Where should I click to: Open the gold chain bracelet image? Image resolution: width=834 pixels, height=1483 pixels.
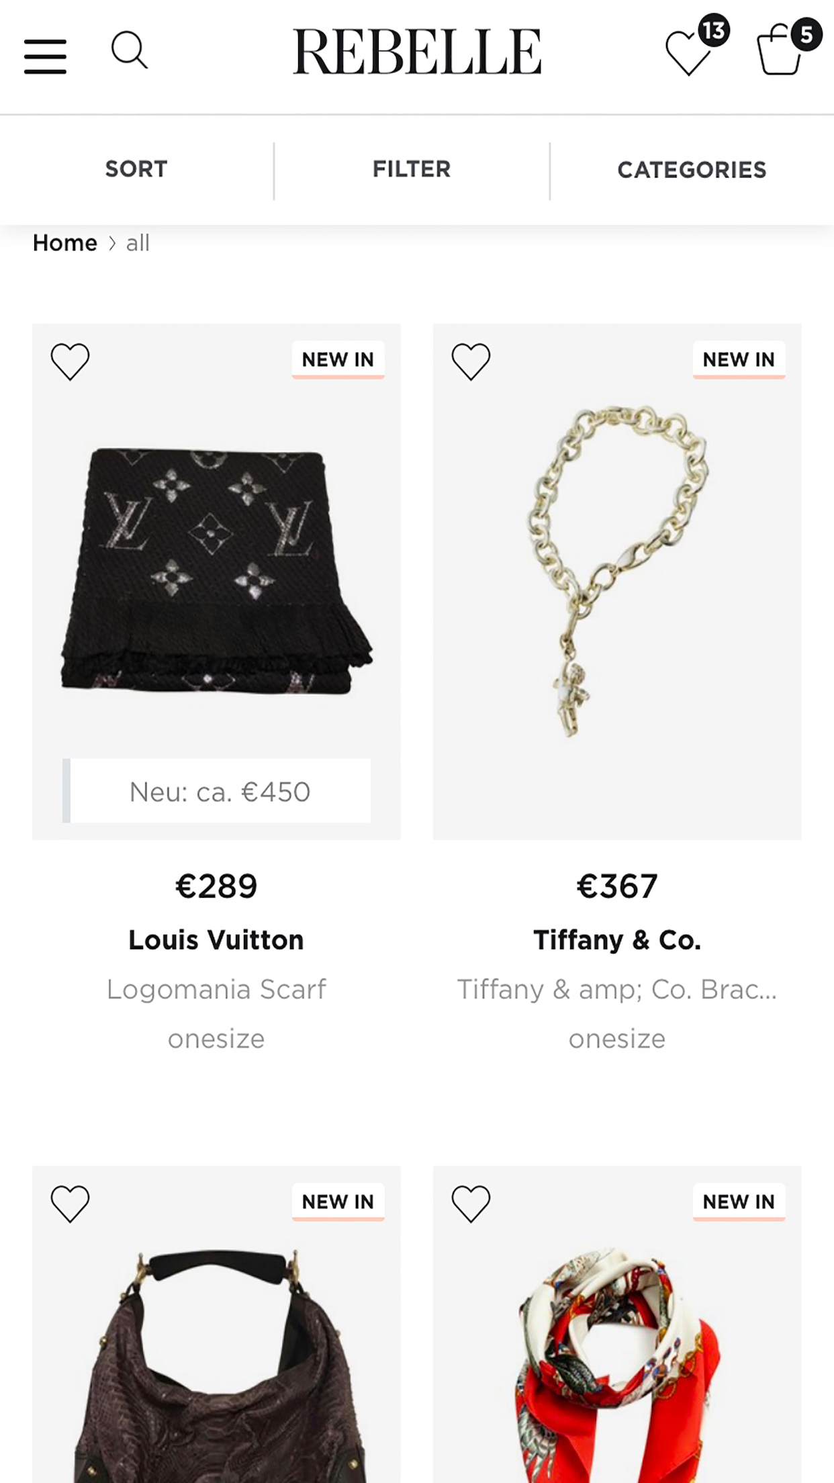(617, 571)
